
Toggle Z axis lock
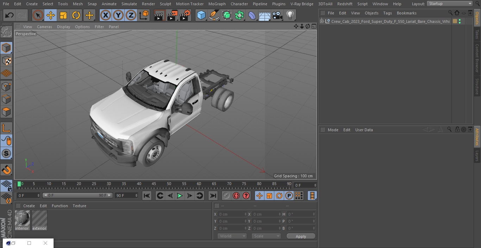click(x=131, y=15)
